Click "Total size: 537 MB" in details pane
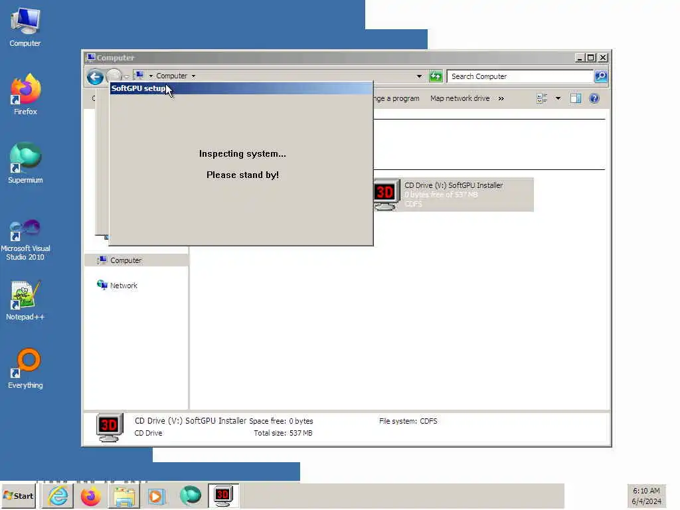 [283, 433]
